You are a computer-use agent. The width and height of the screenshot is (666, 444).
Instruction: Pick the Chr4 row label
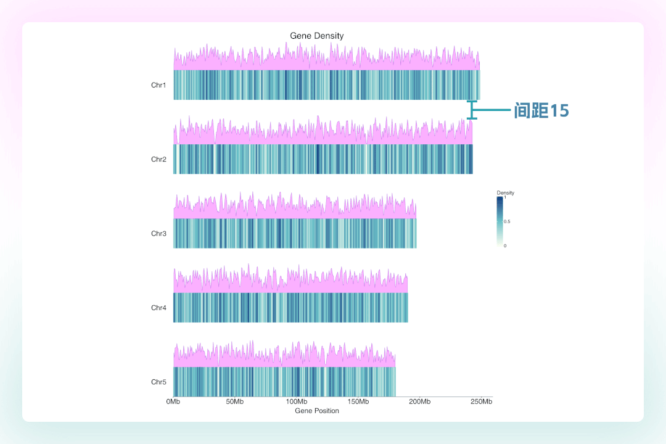158,308
